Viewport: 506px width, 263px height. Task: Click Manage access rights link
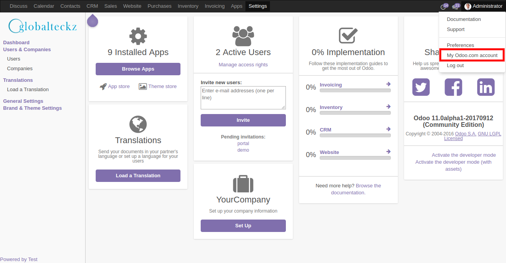click(243, 65)
